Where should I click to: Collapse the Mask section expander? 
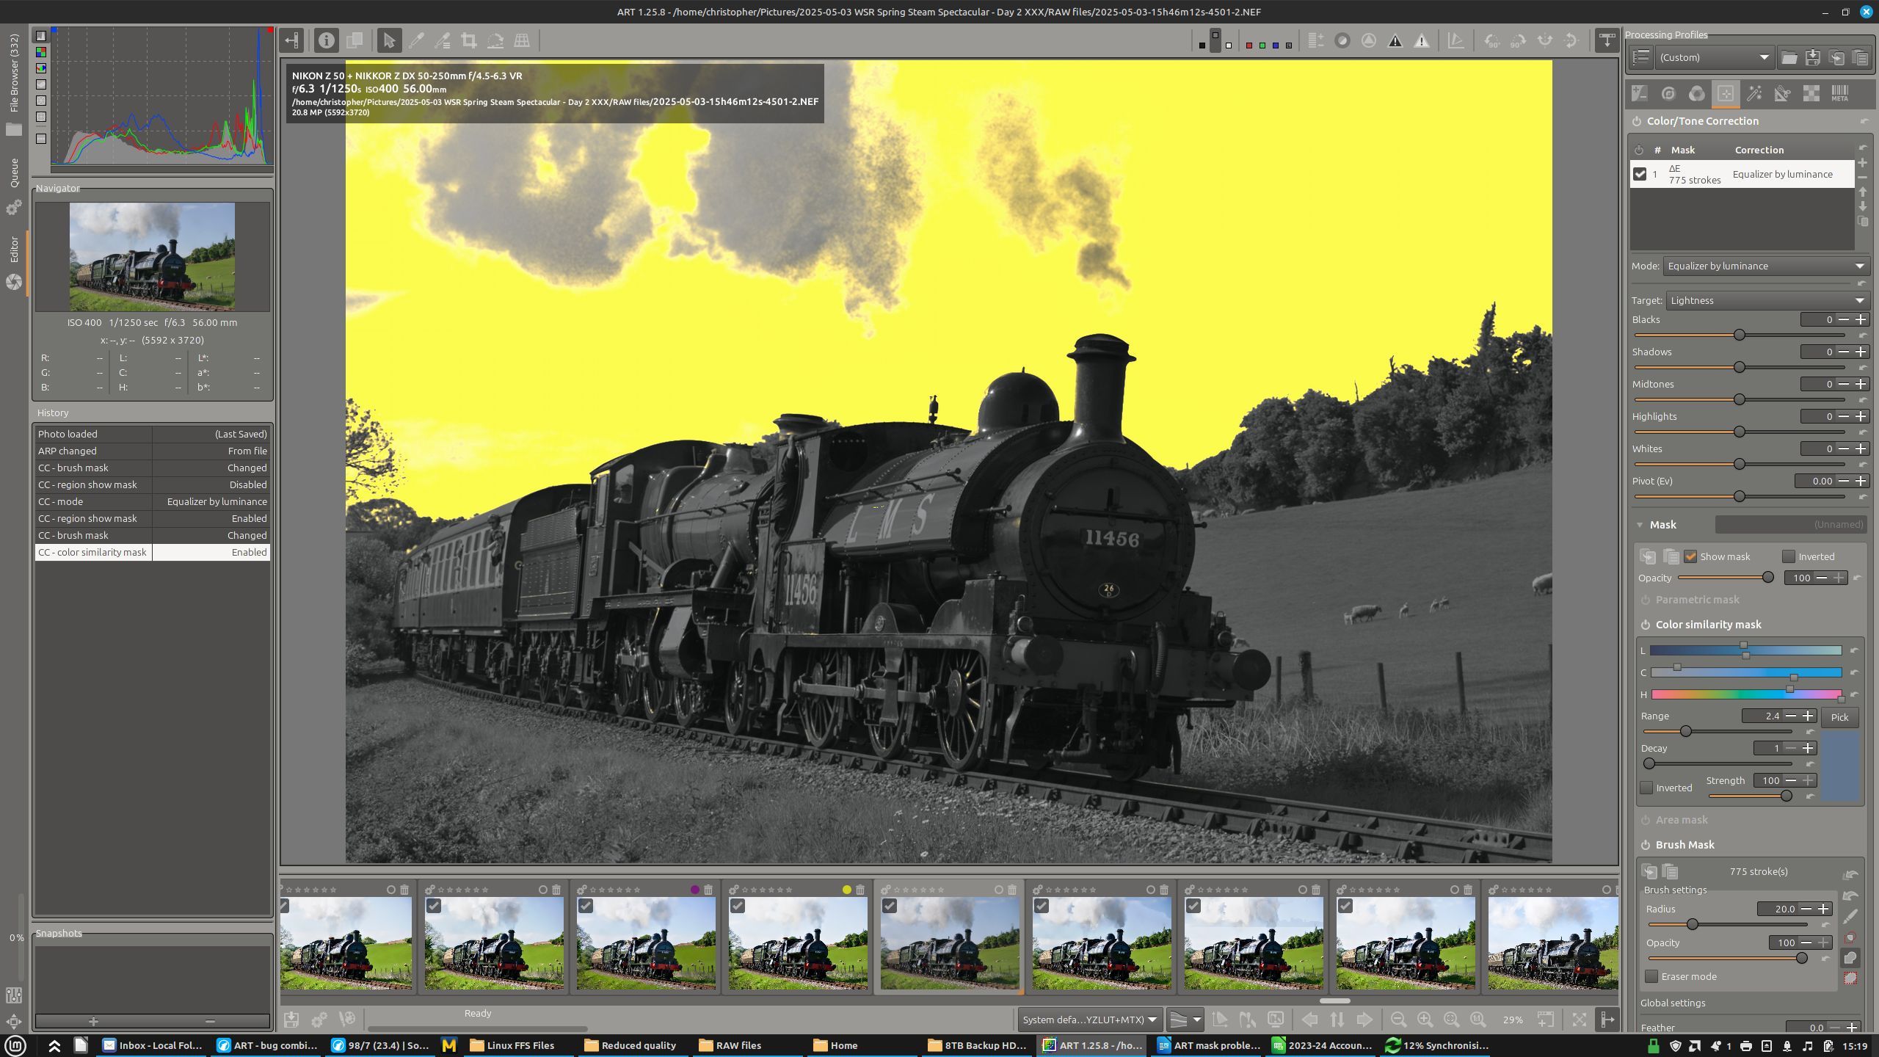point(1640,525)
